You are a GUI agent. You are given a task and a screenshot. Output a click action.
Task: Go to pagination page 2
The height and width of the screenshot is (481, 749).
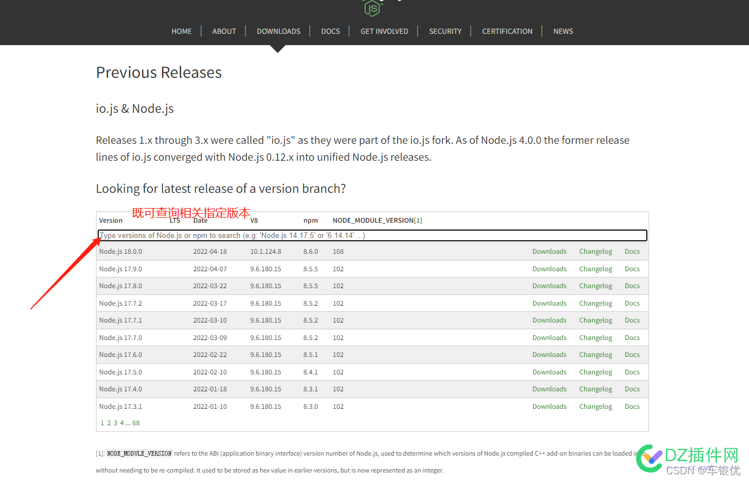(109, 423)
